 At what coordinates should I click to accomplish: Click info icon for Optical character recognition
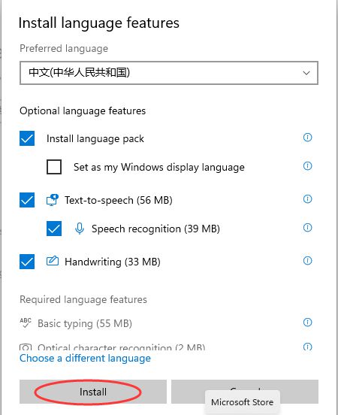(307, 347)
